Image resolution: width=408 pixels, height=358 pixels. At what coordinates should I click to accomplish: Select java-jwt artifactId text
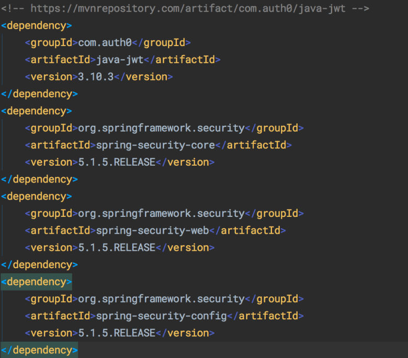(120, 60)
